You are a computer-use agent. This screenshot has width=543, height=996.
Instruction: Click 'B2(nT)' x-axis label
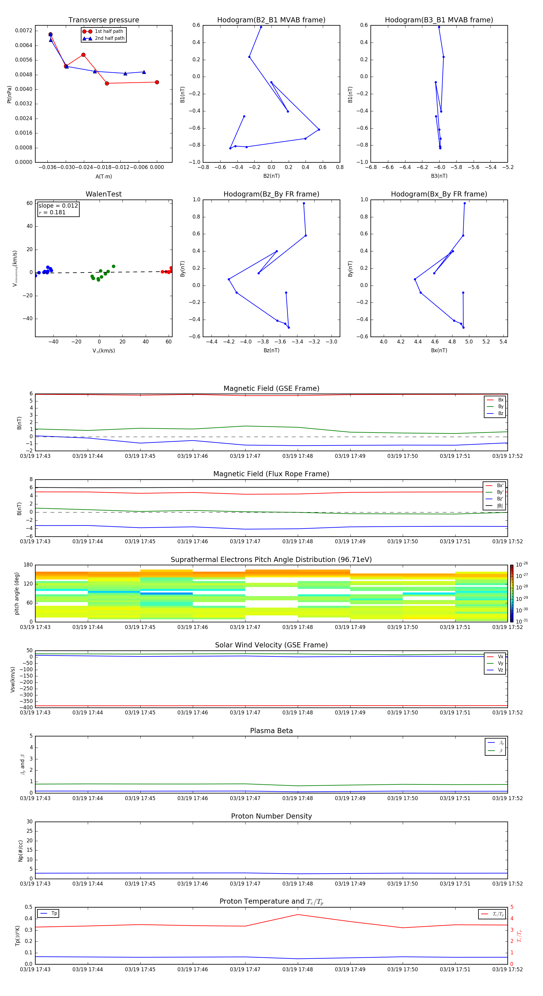(x=271, y=176)
